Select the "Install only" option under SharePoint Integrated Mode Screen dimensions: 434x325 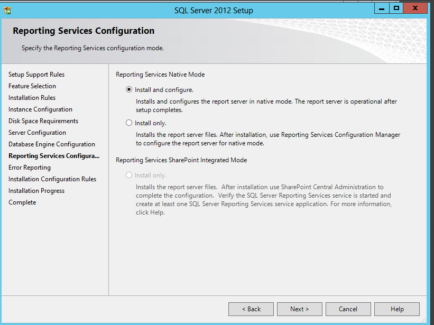tap(128, 175)
